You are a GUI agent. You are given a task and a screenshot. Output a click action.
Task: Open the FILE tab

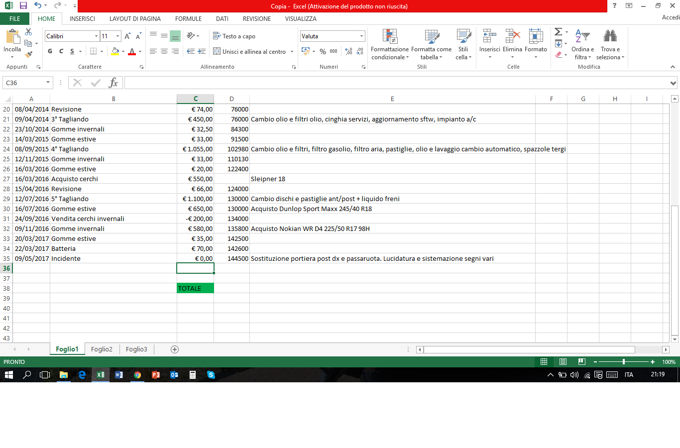click(15, 19)
